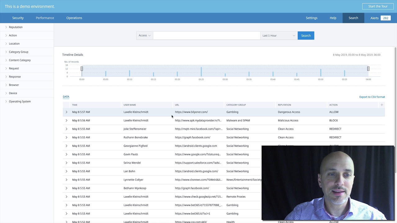Screen dimensions: 397x223
Task: Open the Operations menu
Action: tap(74, 18)
